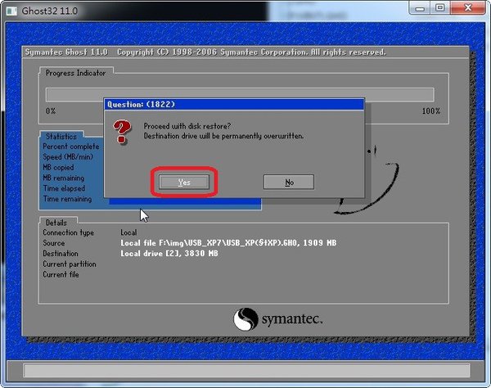Click the red question mark icon
Screen dimensions: 491x388
(x=121, y=132)
